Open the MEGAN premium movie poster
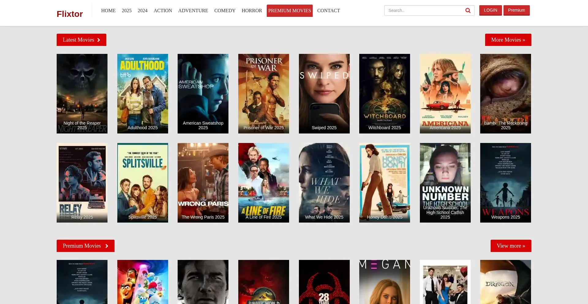Image resolution: width=588 pixels, height=304 pixels. click(385, 282)
